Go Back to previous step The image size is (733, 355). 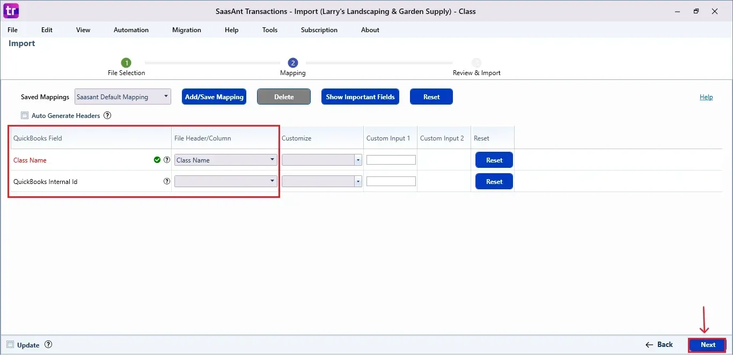click(x=659, y=345)
